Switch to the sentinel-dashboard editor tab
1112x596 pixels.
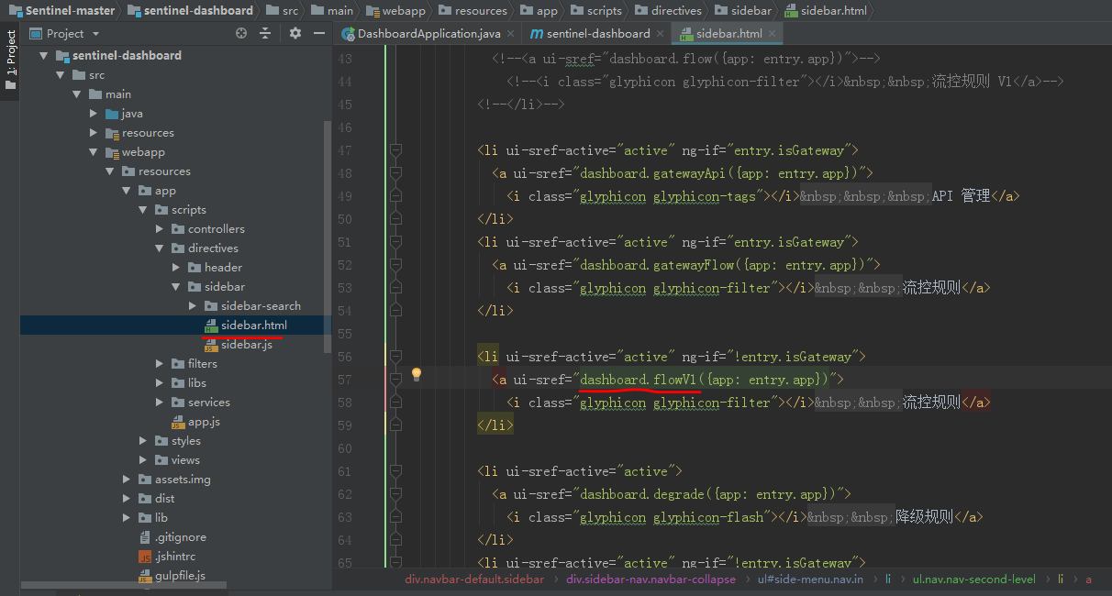(596, 34)
